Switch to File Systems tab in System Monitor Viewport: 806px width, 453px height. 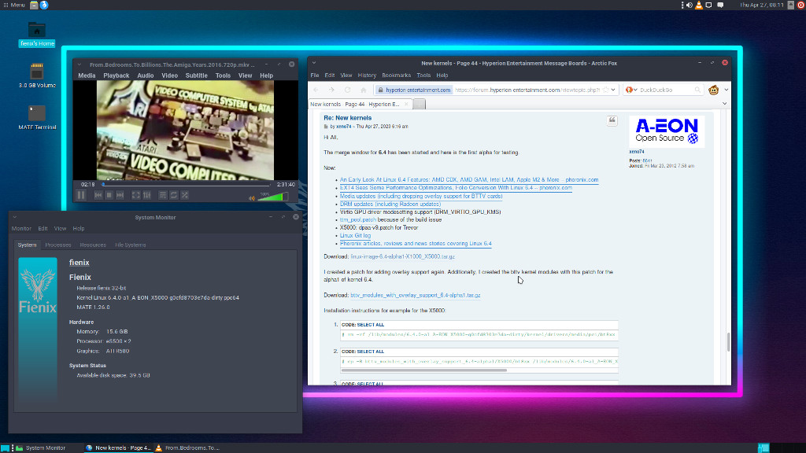[x=131, y=245]
